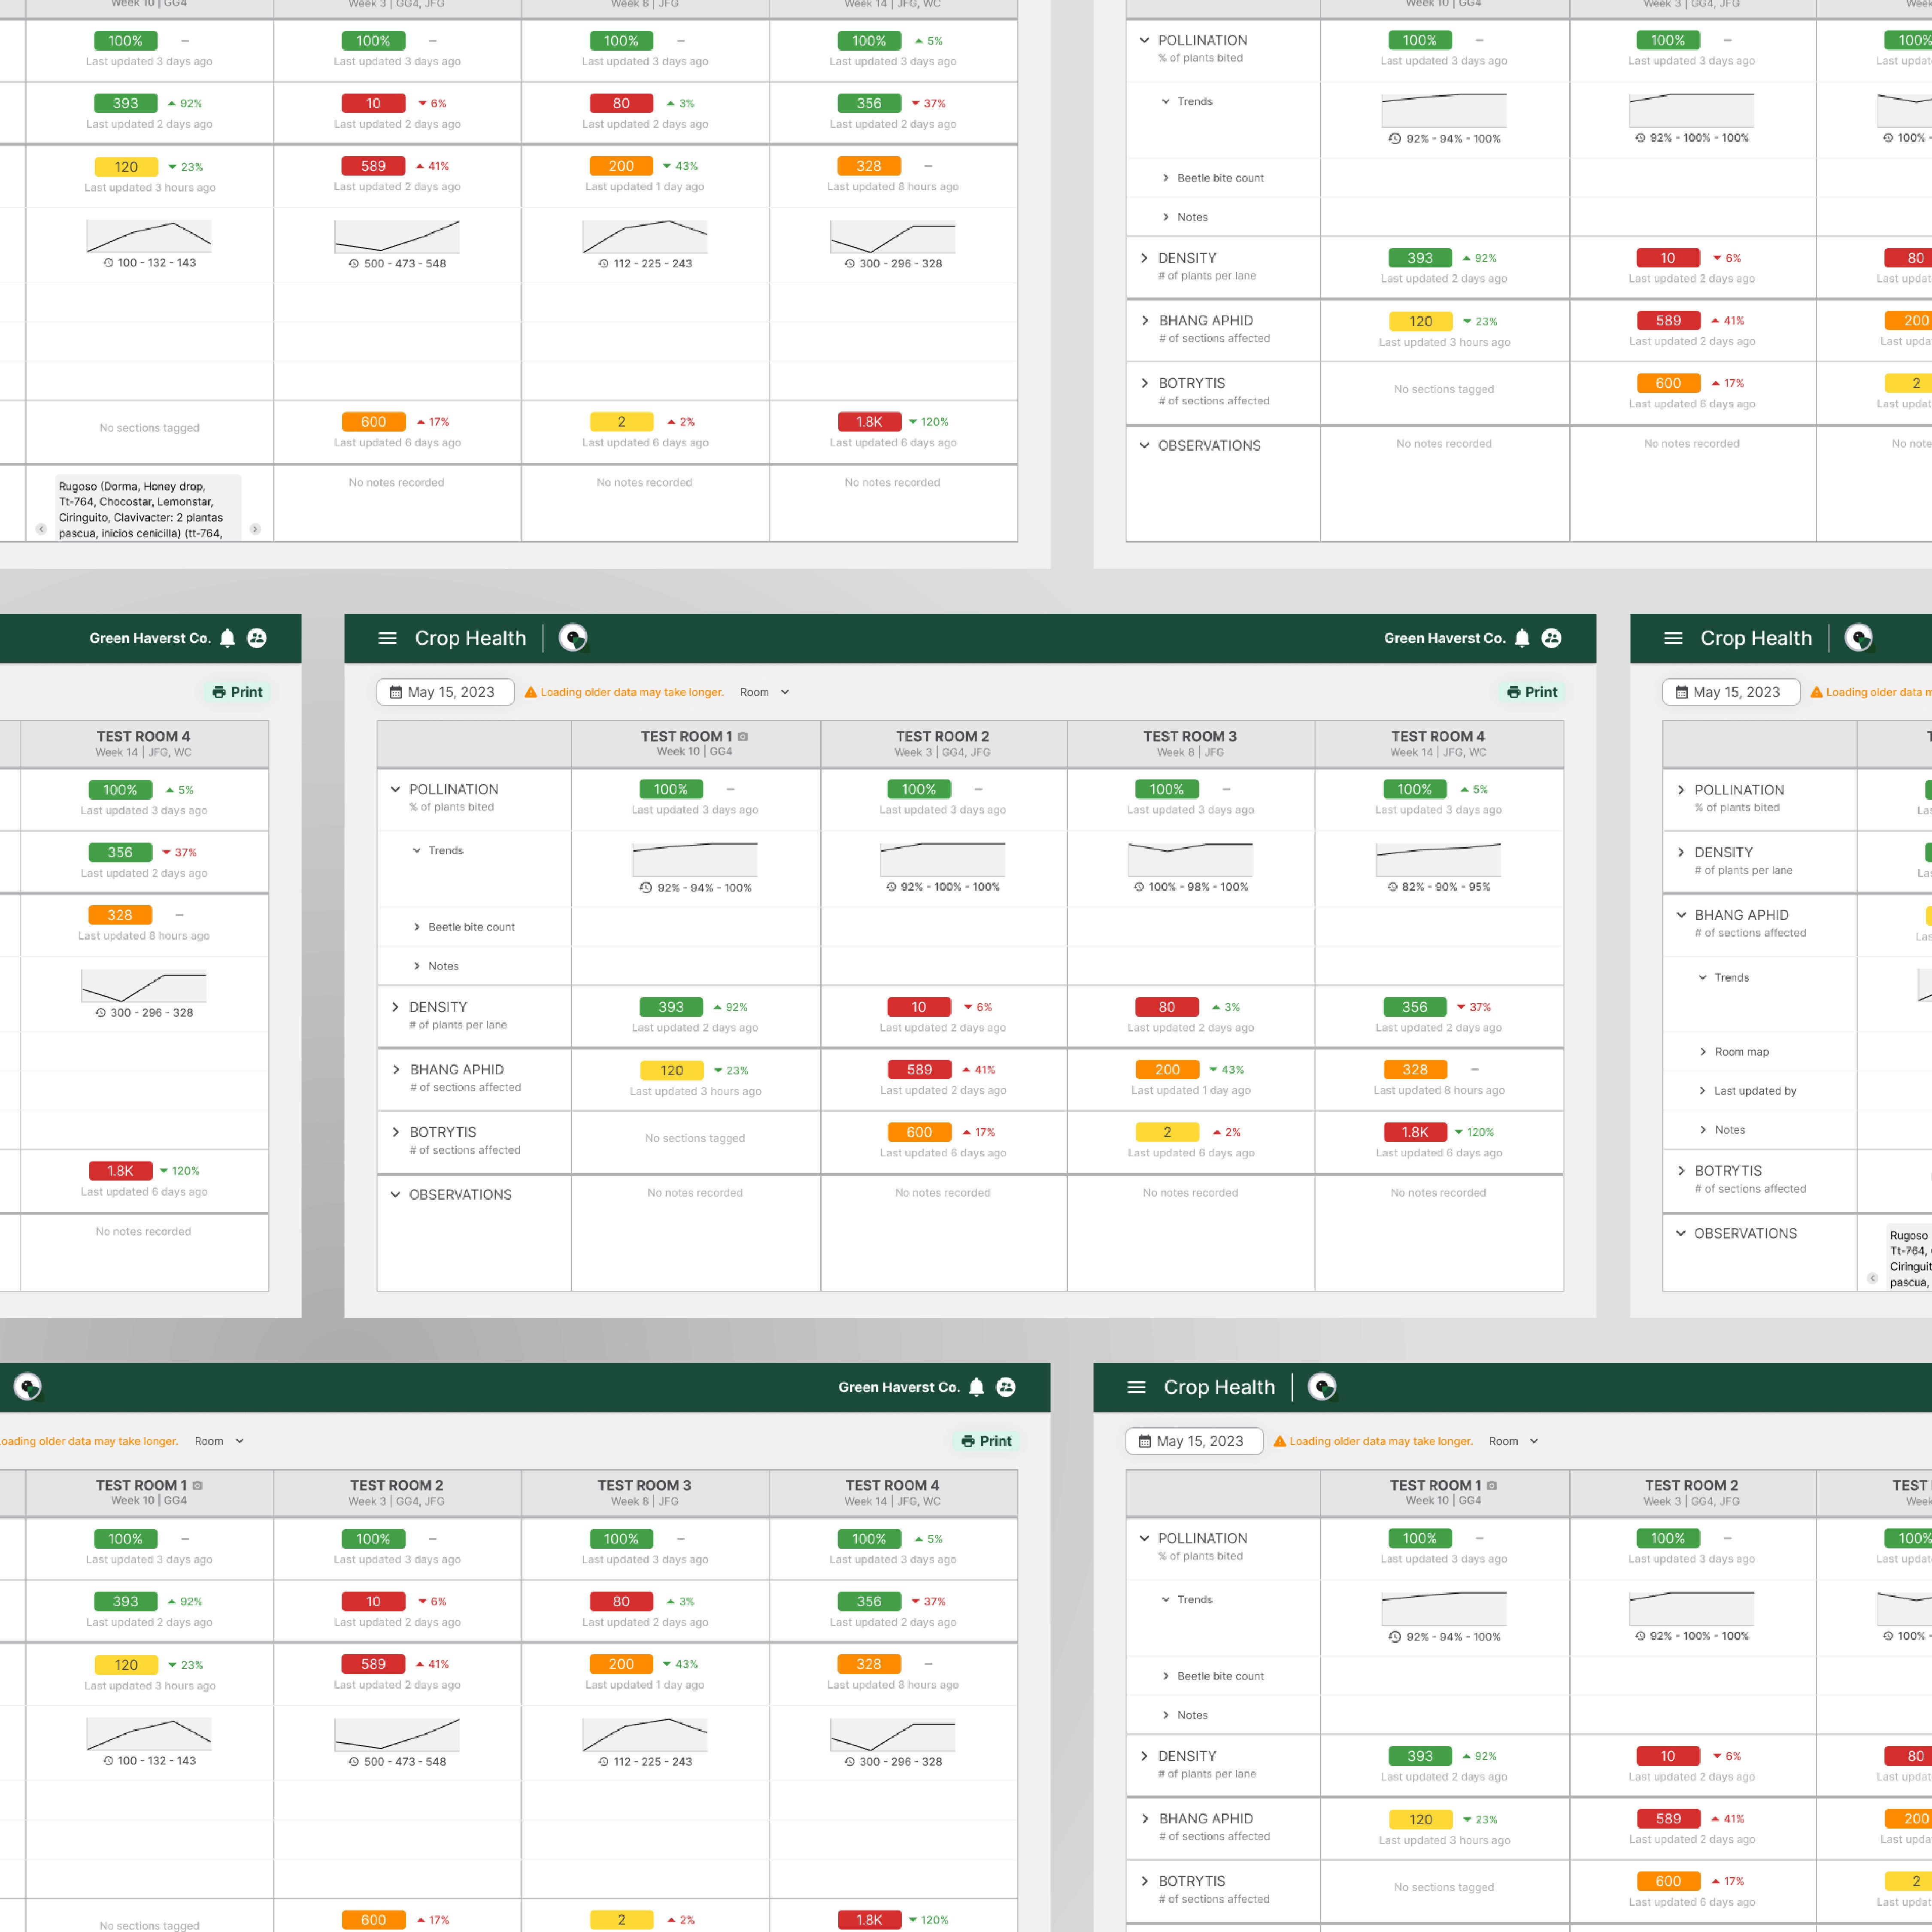
Task: Expand DENSITY section in the center window
Action: click(x=395, y=1007)
